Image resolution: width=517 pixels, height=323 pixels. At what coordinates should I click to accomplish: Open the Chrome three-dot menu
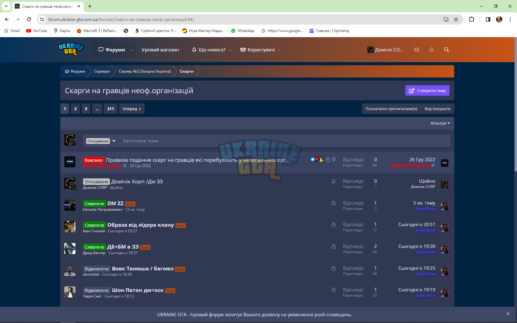click(x=510, y=19)
